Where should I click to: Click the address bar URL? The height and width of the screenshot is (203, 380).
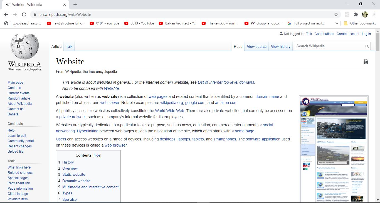pos(65,14)
